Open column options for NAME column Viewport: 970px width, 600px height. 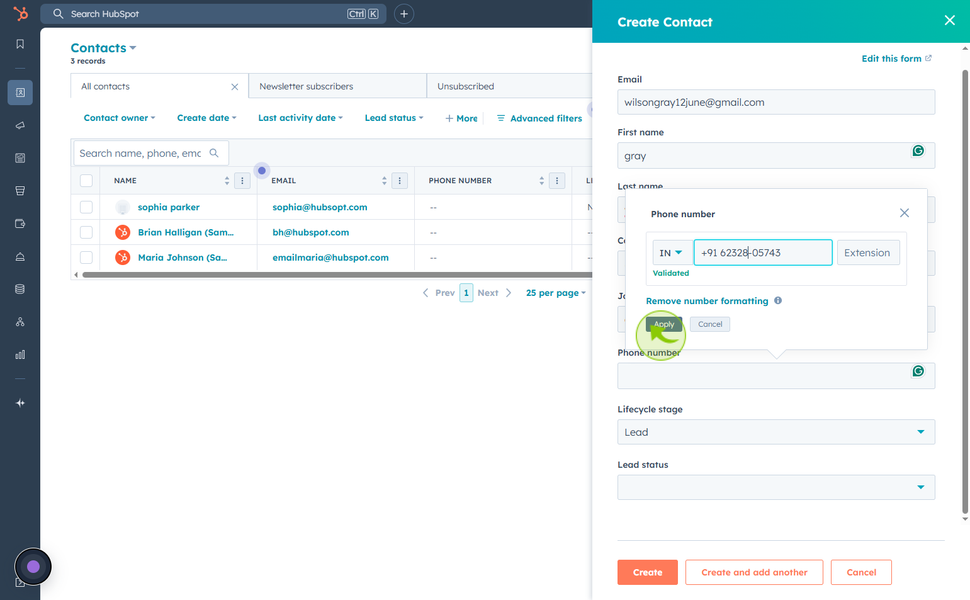242,181
